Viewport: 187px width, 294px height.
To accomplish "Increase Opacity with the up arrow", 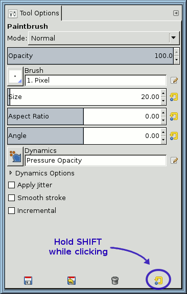I will 177,52.
